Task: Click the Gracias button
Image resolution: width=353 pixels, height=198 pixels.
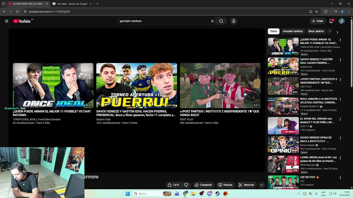Action: pos(225,185)
